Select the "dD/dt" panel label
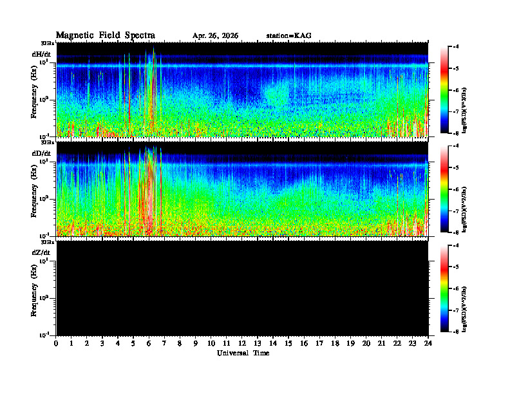510x394 pixels. tap(41, 153)
